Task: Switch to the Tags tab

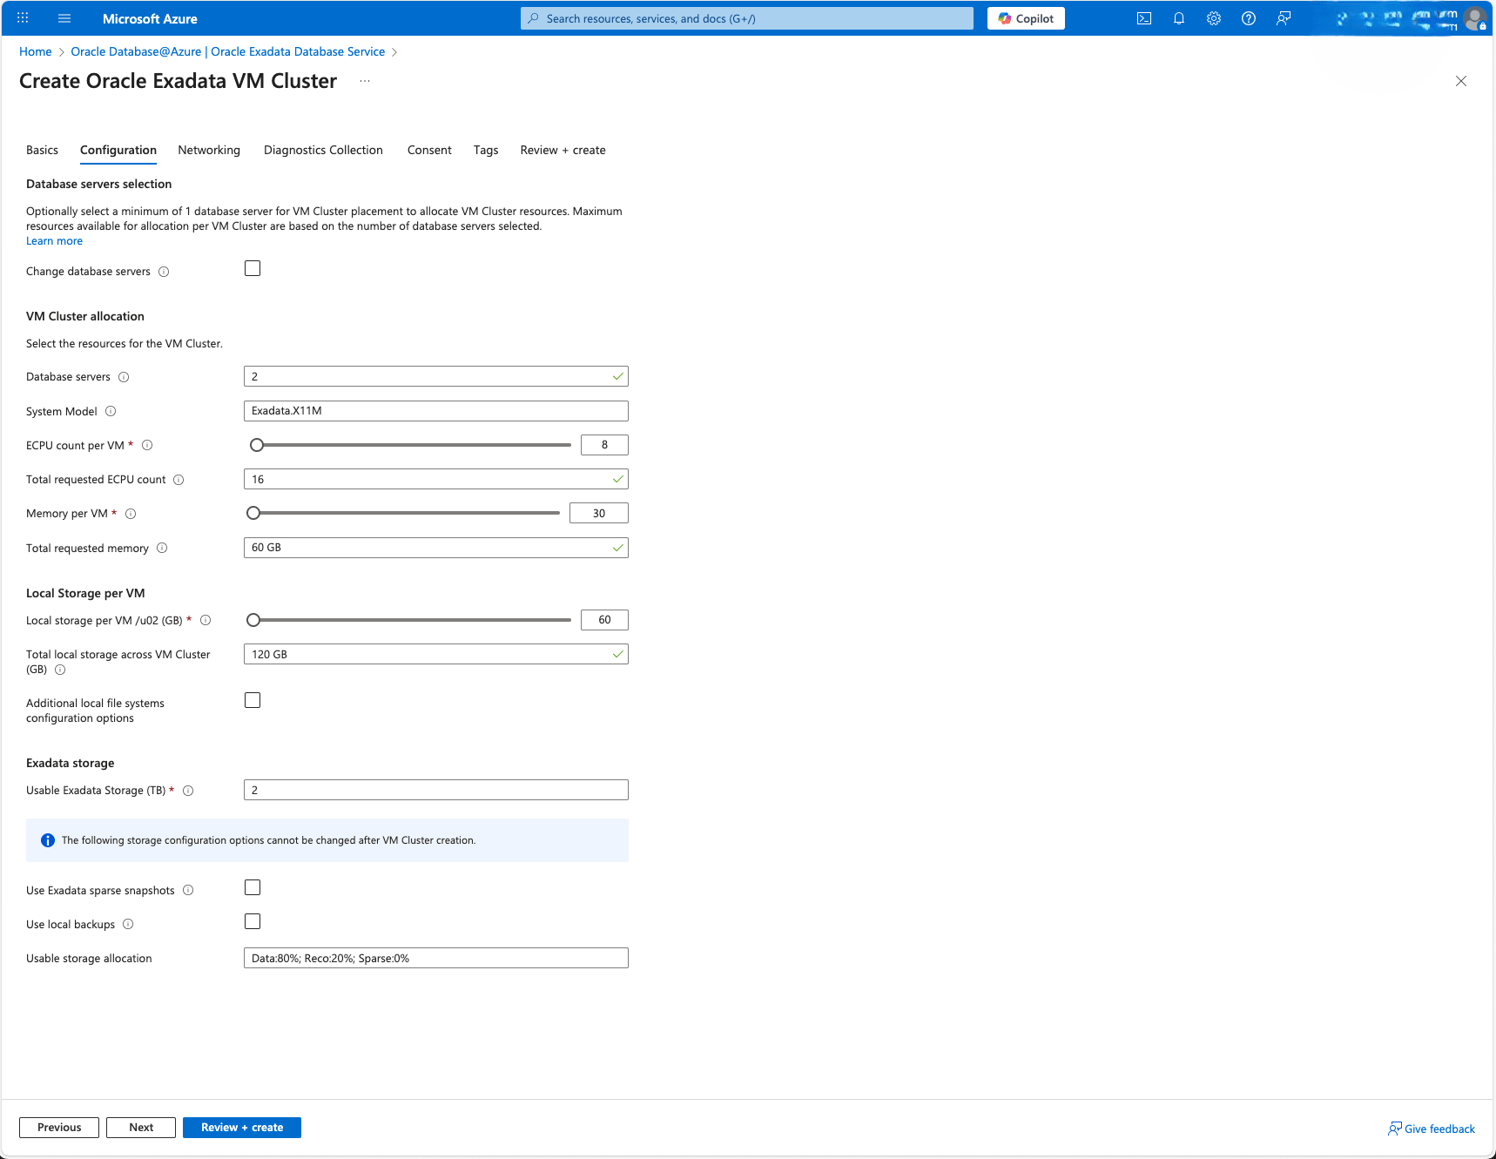Action: [x=486, y=150]
